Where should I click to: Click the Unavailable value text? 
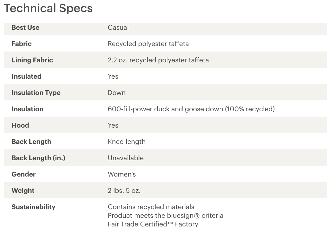point(126,158)
